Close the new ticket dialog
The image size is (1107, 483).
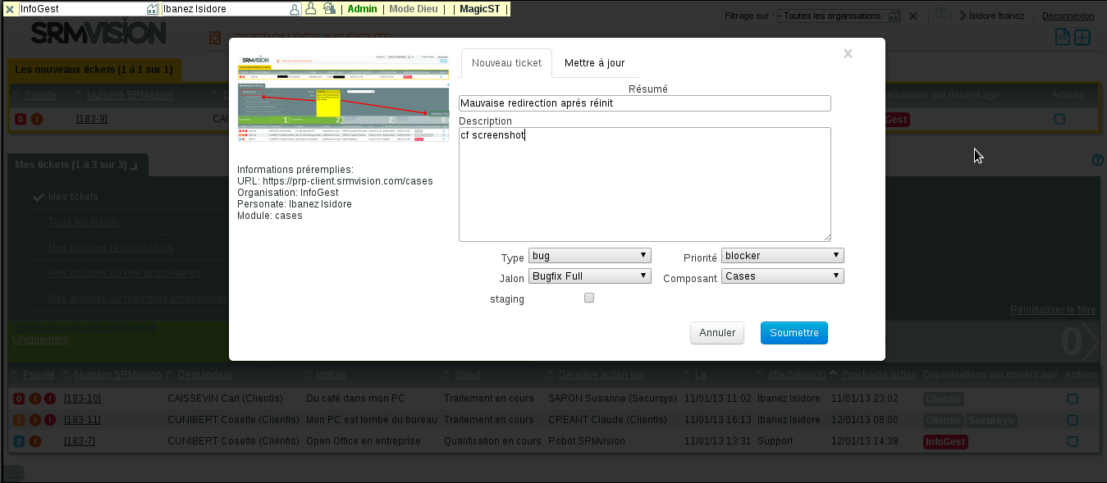click(848, 54)
